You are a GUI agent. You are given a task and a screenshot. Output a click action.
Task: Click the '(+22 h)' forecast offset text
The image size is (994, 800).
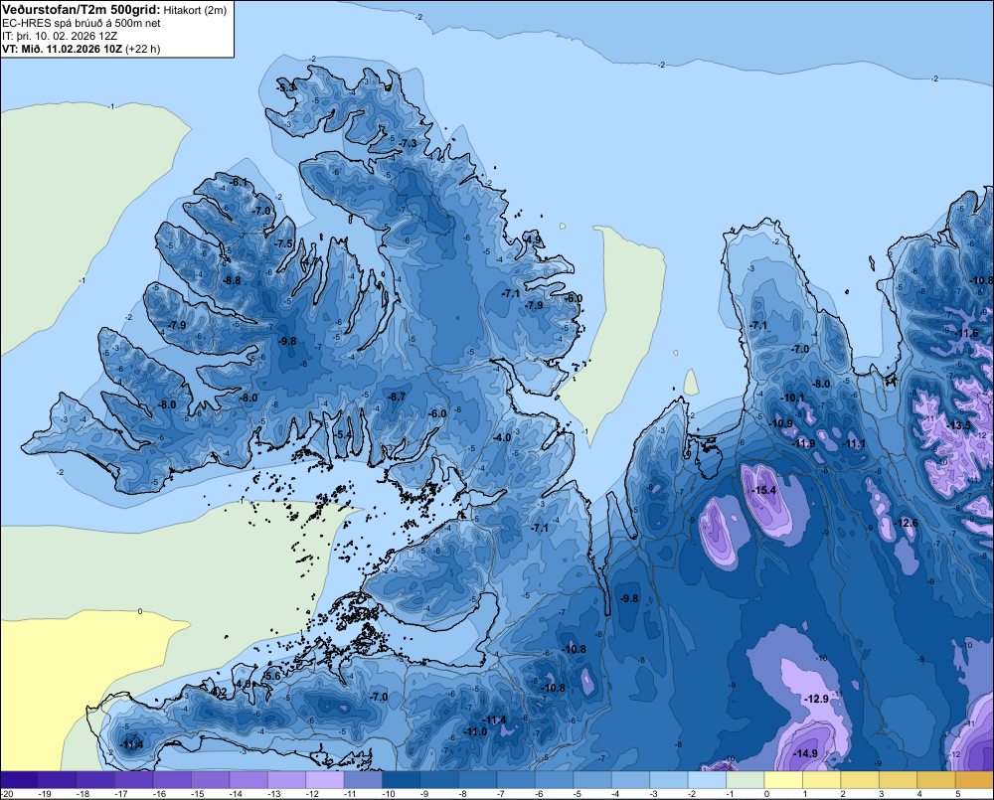coord(142,49)
